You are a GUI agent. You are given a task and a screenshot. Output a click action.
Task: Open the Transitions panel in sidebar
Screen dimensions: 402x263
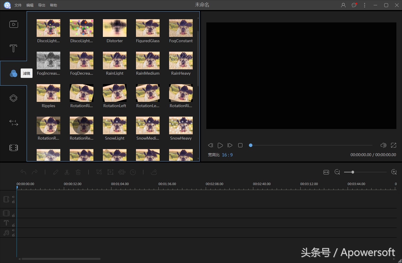click(x=14, y=123)
